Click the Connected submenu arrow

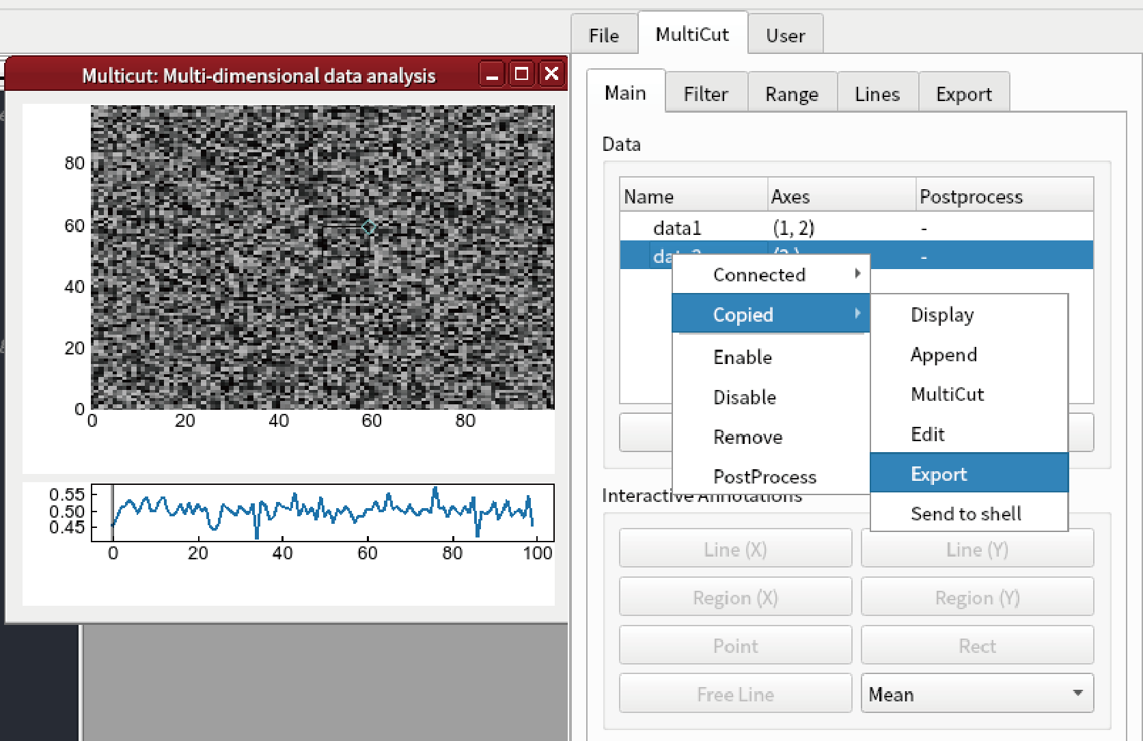[x=857, y=274]
